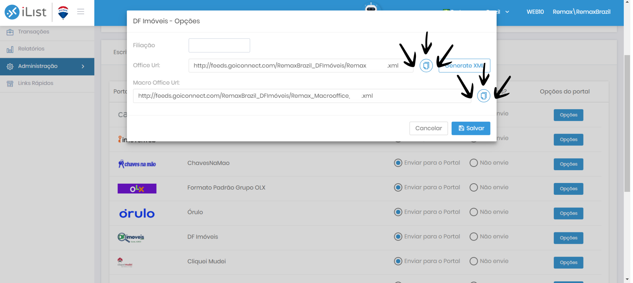Click the scrollbar down arrow
The image size is (633, 283).
[627, 280]
